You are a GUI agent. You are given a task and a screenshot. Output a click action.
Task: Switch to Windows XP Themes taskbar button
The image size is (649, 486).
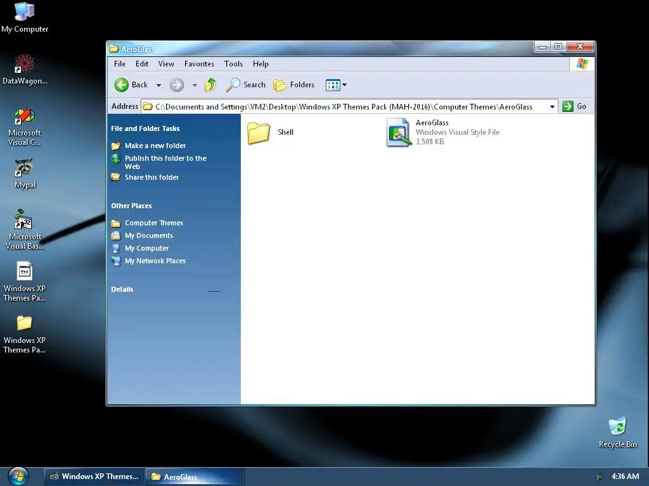pyautogui.click(x=94, y=477)
